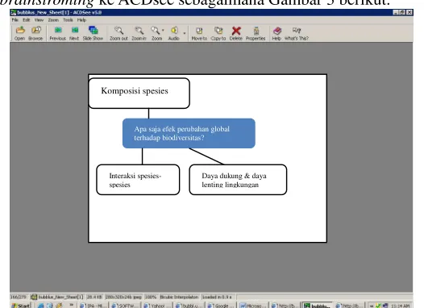Expand hidden system tray icons chevron

tap(372, 306)
